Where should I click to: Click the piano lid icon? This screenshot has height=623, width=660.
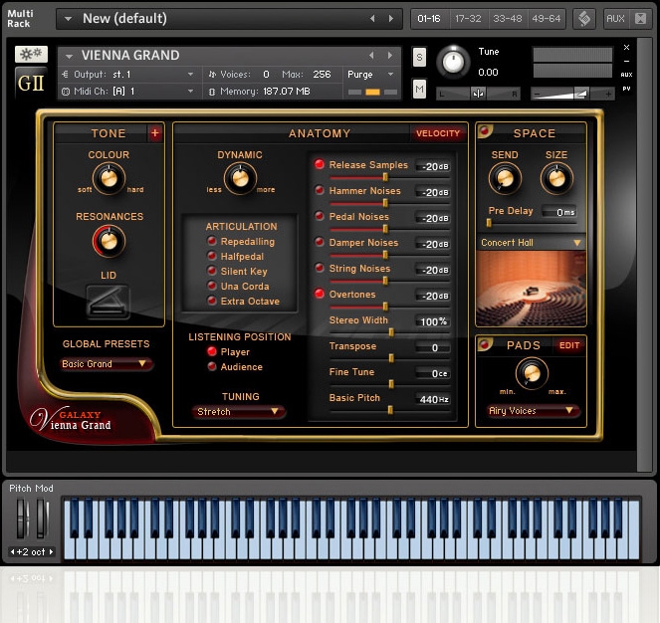click(x=108, y=301)
